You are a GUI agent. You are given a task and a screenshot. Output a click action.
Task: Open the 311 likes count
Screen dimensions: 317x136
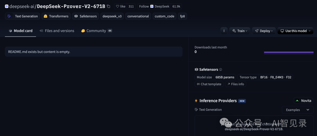[131, 6]
